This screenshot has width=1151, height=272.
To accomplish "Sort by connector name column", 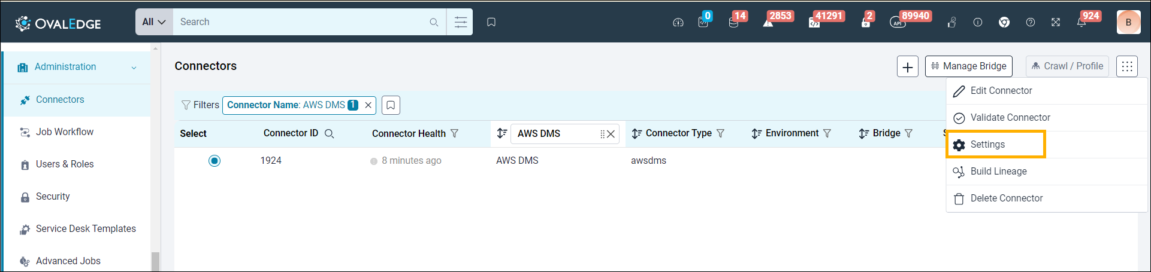I will point(502,133).
